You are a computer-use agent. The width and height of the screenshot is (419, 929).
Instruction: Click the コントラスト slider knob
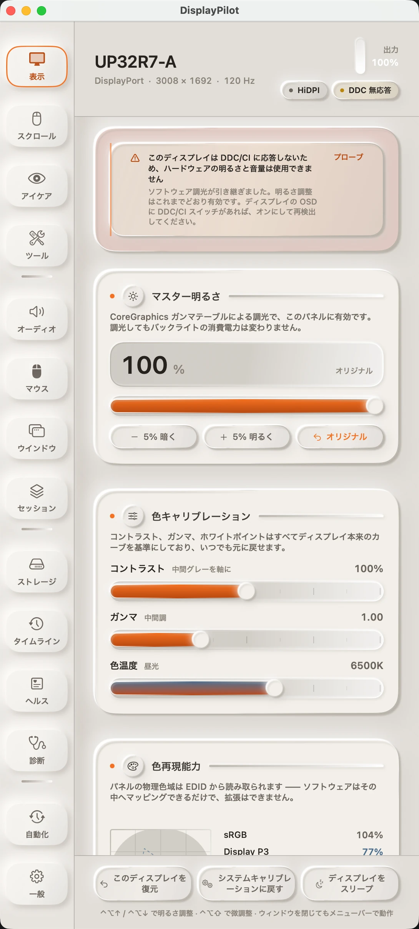click(246, 591)
